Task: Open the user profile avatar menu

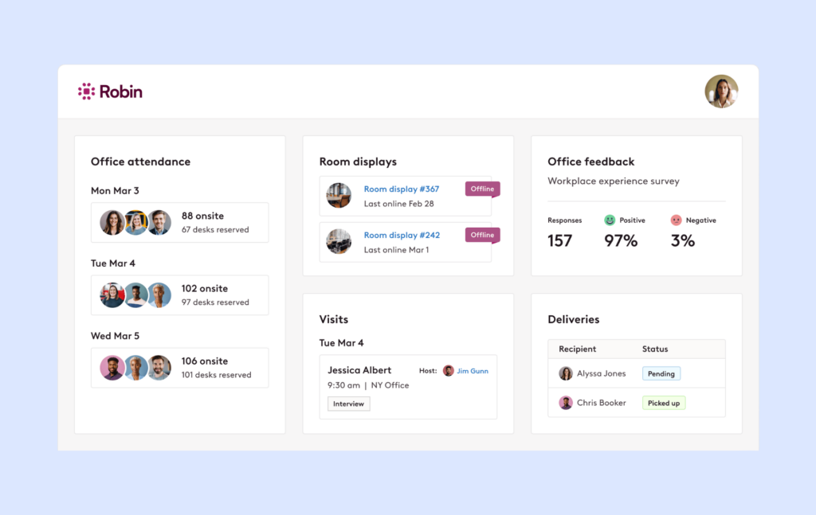Action: click(721, 92)
